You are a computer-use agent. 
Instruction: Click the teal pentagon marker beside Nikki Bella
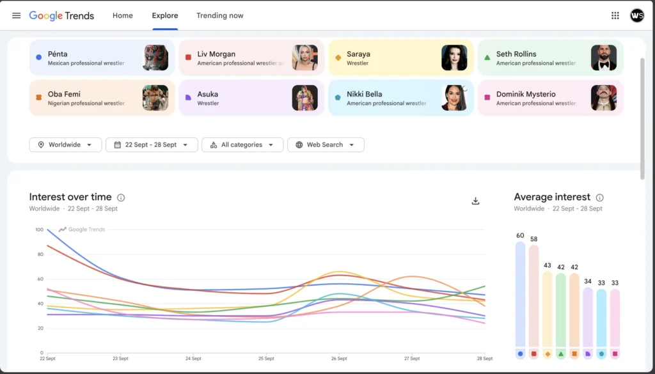click(x=338, y=98)
